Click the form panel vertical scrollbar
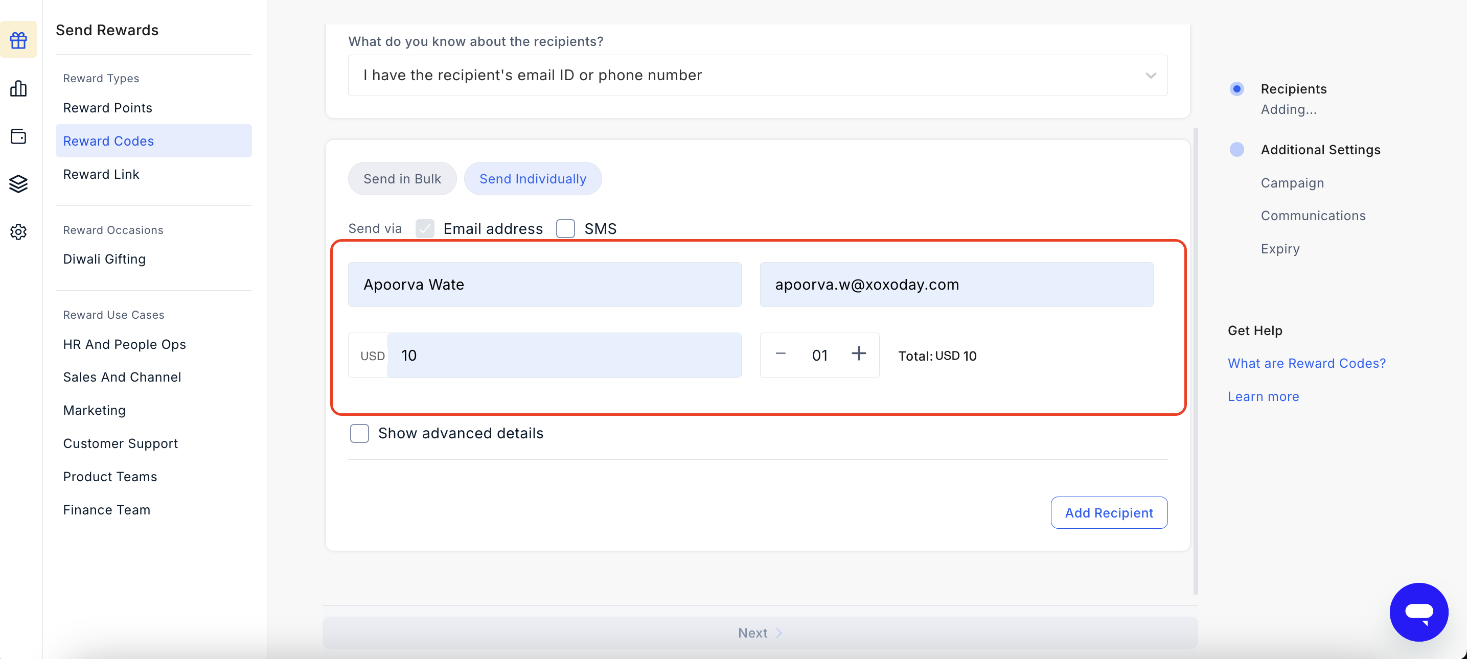 click(x=1196, y=360)
